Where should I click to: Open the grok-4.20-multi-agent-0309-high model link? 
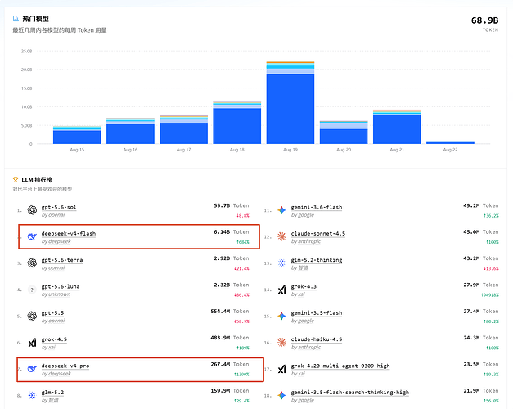tap(340, 366)
